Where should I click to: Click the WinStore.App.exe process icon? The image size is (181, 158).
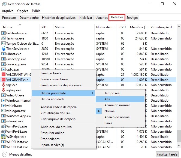pos(4,116)
